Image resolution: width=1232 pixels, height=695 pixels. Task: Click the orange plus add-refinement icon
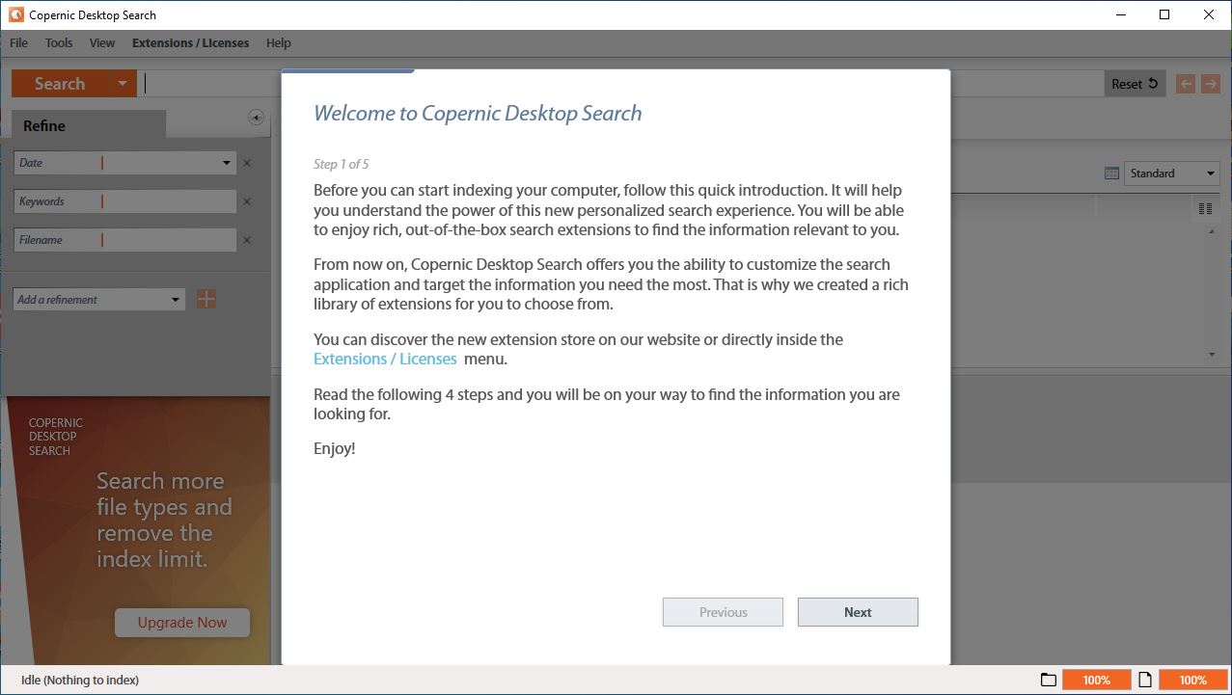pos(206,299)
